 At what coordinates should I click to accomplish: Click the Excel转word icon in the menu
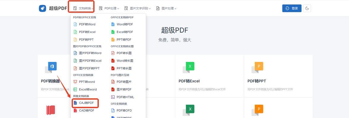tap(75, 89)
